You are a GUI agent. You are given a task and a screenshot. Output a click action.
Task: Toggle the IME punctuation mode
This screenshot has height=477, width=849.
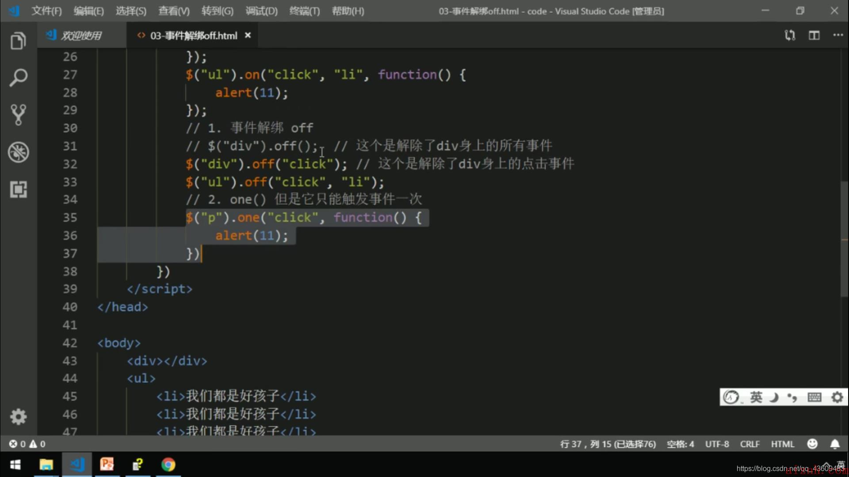(x=792, y=397)
